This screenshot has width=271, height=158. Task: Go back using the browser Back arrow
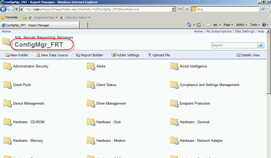3,9
